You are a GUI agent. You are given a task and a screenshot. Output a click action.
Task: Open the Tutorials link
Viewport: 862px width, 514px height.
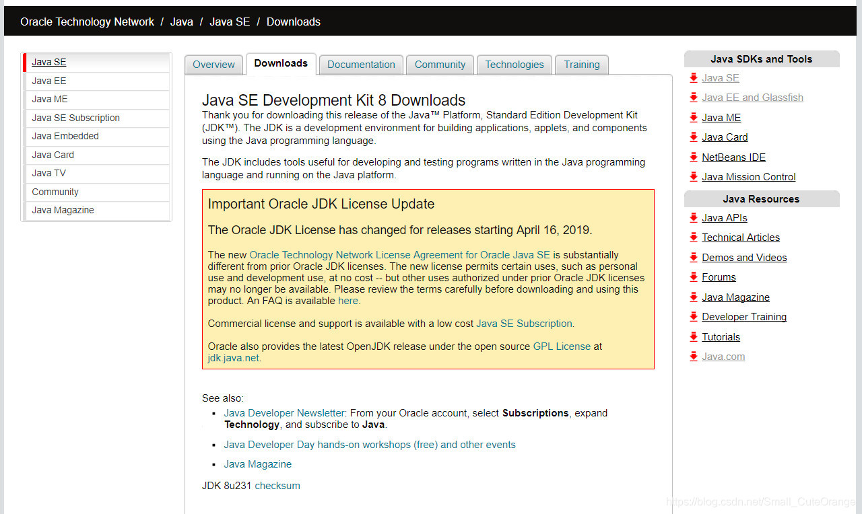721,337
